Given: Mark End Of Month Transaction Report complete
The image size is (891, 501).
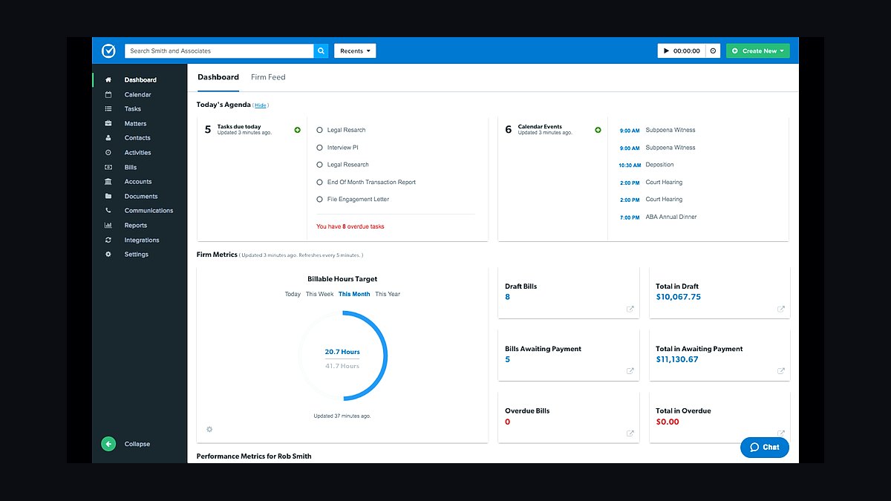Looking at the screenshot, I should 320,182.
